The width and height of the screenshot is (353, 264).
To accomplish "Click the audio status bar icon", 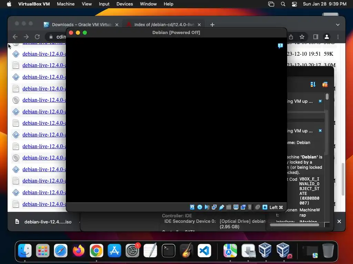I will click(207, 207).
